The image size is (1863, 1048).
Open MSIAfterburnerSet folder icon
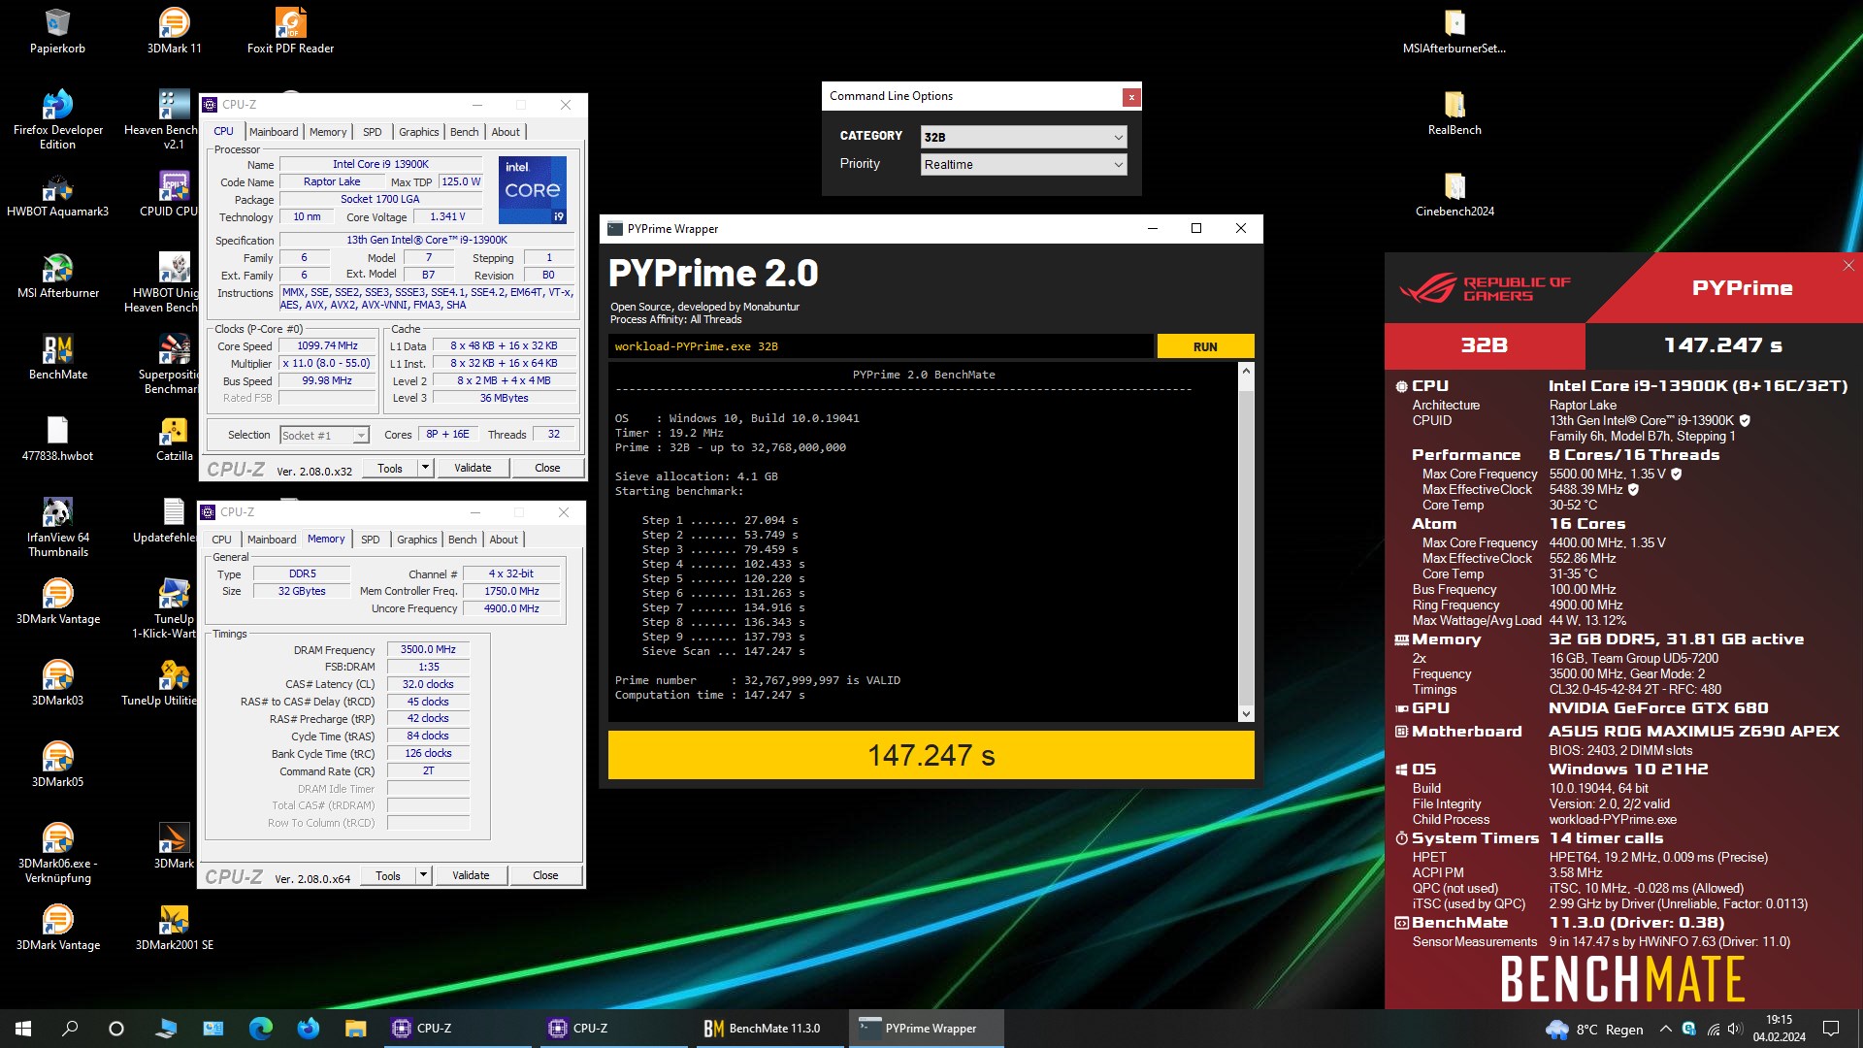click(1454, 30)
